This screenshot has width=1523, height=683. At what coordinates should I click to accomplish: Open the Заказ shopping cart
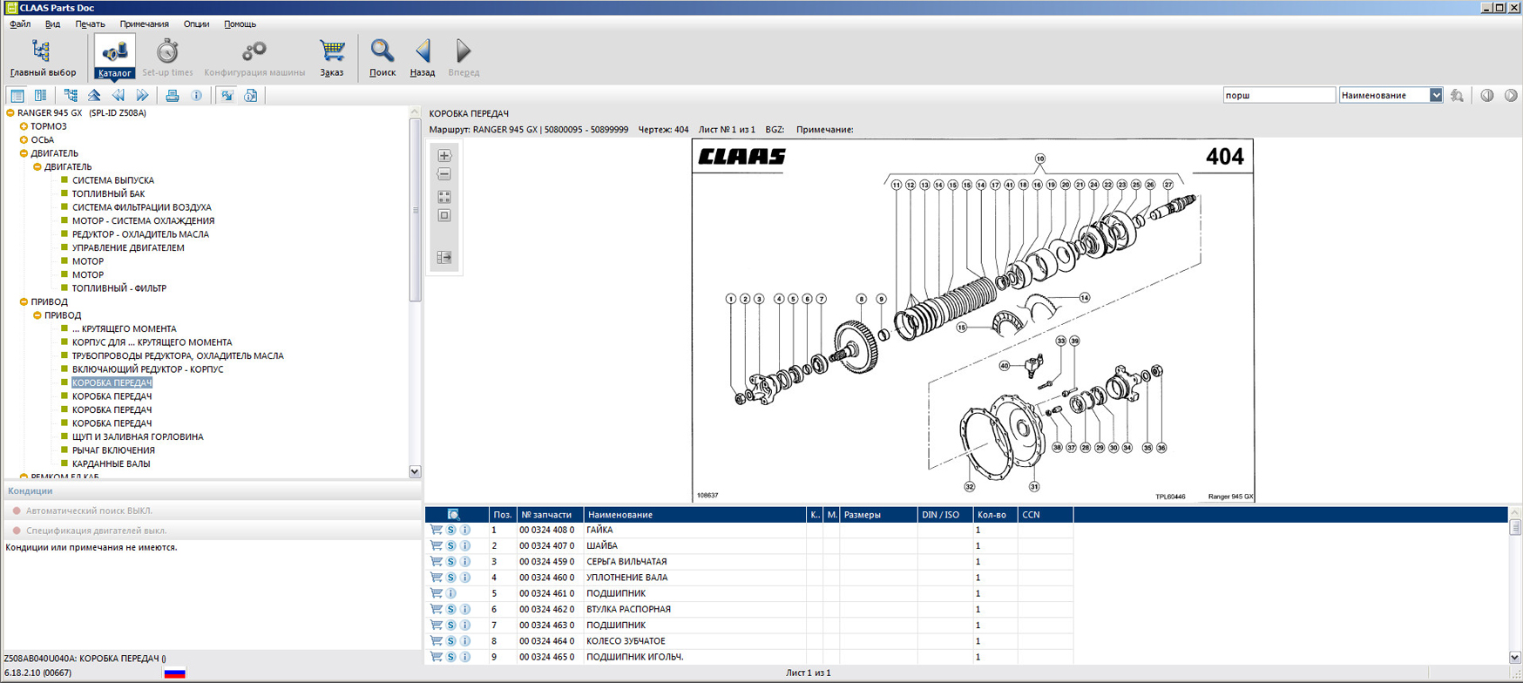point(331,57)
